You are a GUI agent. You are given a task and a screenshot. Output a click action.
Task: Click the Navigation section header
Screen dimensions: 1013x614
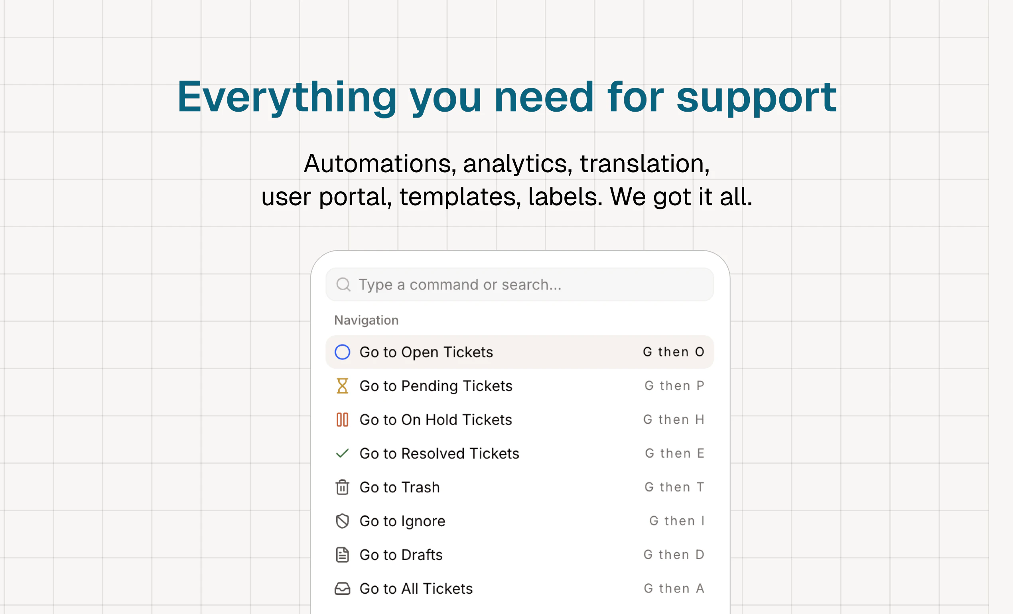(x=366, y=320)
